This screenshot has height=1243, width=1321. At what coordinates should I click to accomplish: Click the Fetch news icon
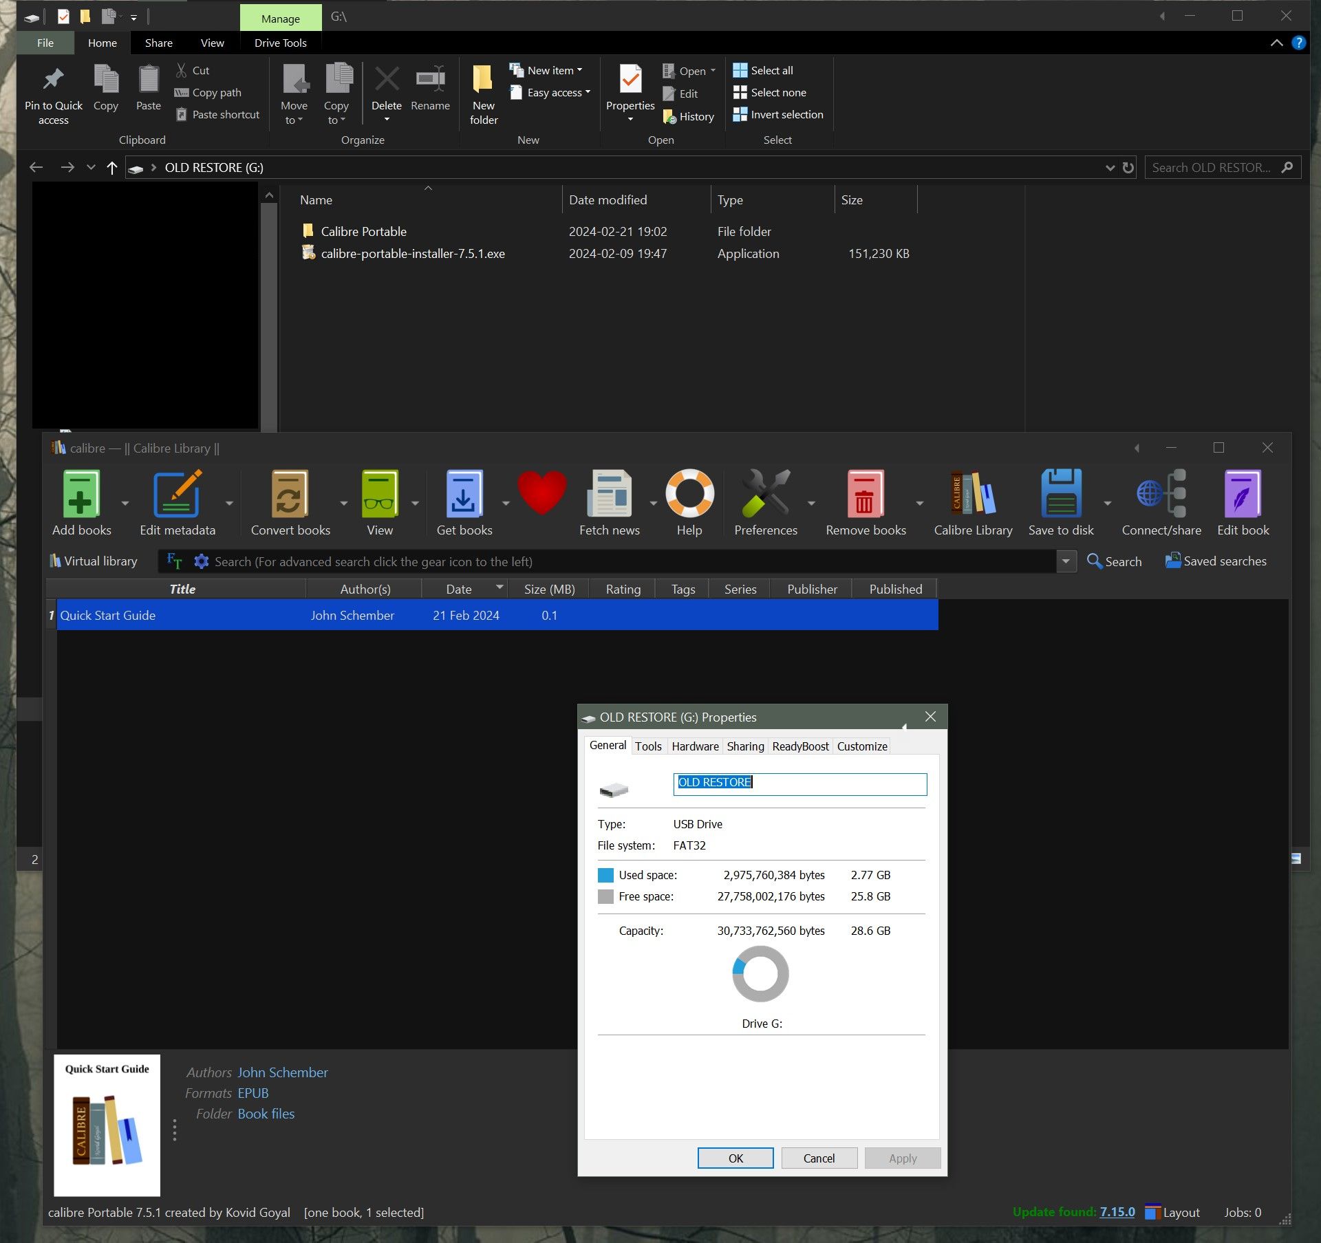(x=609, y=494)
